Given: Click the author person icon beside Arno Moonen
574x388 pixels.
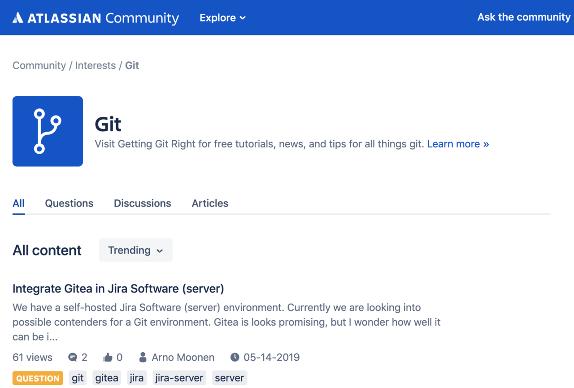Looking at the screenshot, I should [x=143, y=357].
